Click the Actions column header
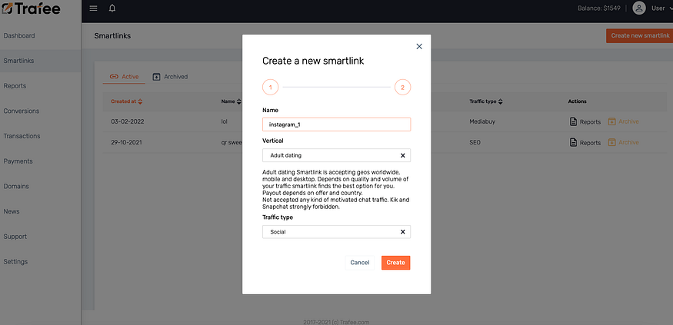Viewport: 673px width, 325px height. [578, 101]
